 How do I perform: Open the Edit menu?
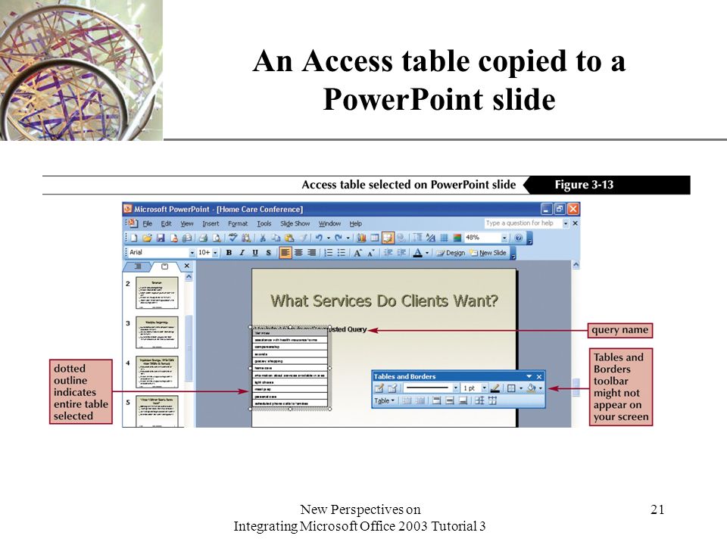coord(166,223)
